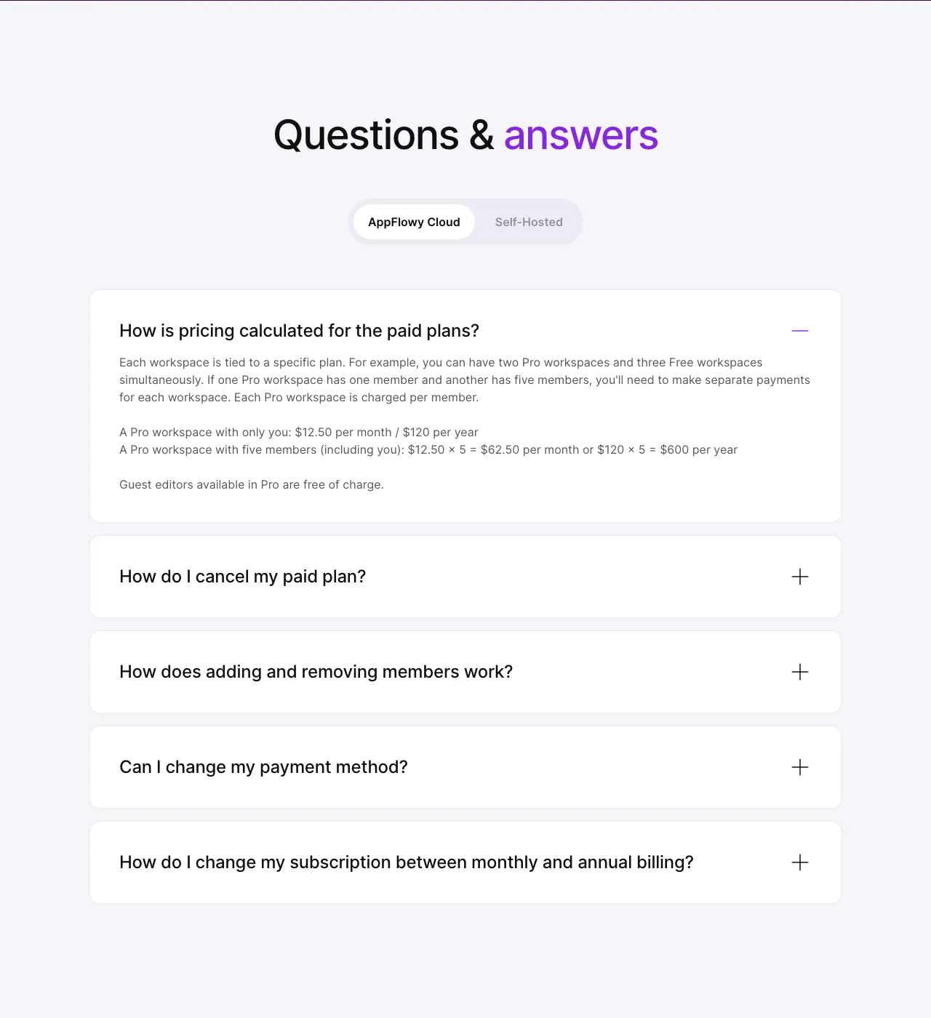Expand "How do I cancel my paid plan?"

242,577
